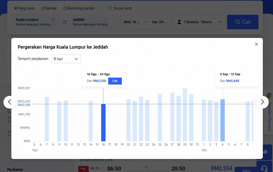Select the 25 Ogo price bar
The width and height of the screenshot is (273, 172).
(160, 118)
